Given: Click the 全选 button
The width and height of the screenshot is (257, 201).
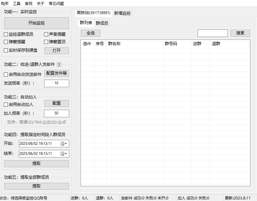Looking at the screenshot, I should pos(91,33).
